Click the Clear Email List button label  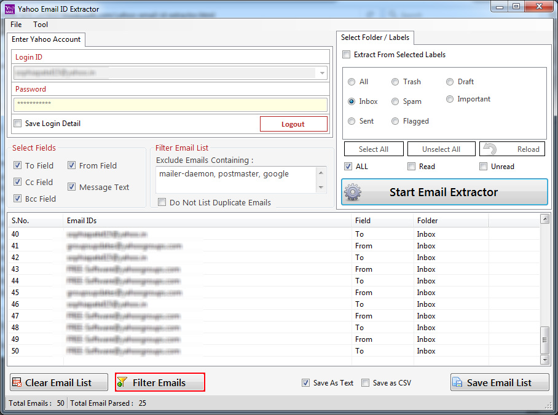point(58,382)
